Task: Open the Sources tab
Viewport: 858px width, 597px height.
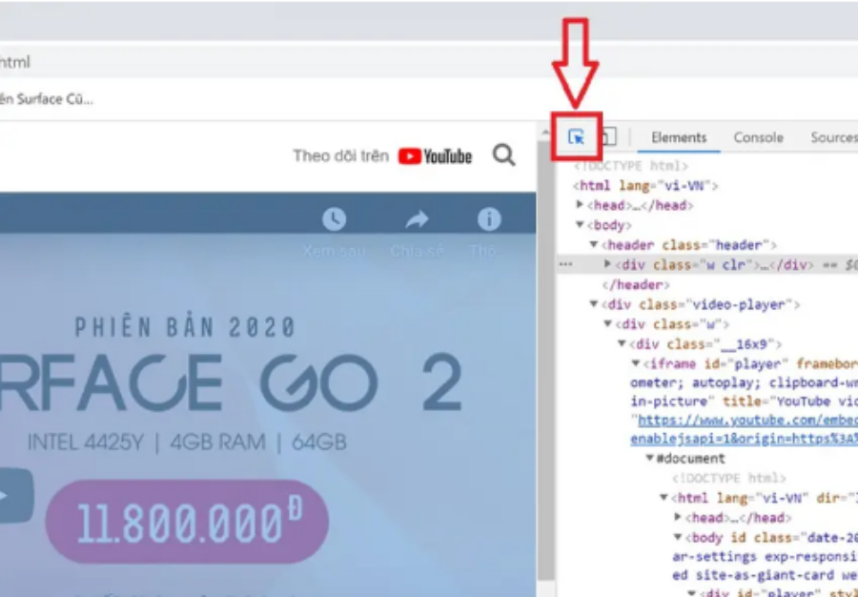Action: click(x=833, y=137)
